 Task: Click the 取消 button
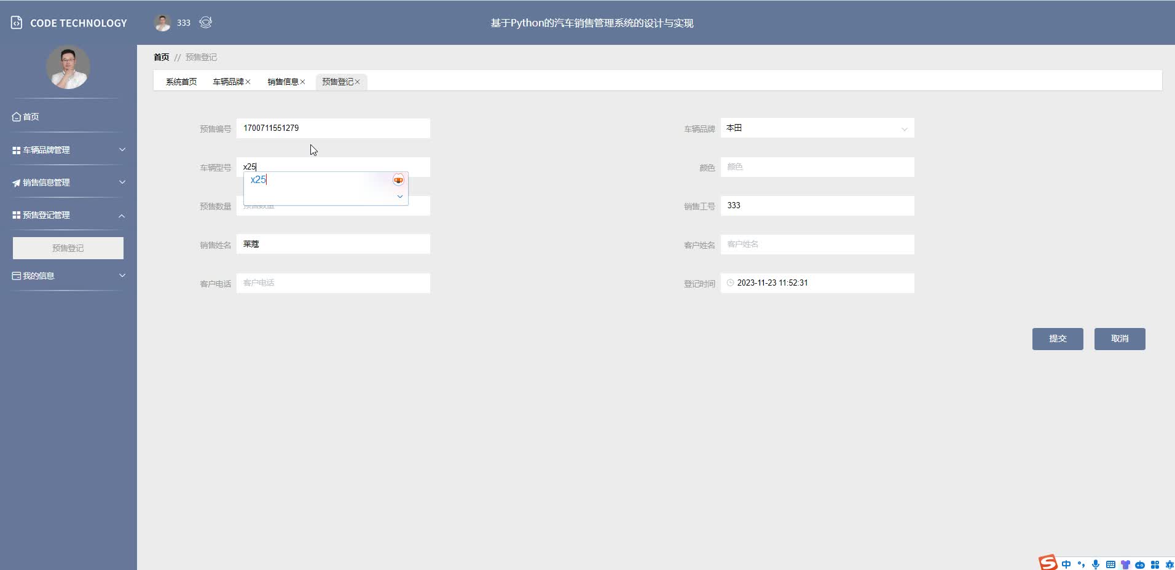1120,338
